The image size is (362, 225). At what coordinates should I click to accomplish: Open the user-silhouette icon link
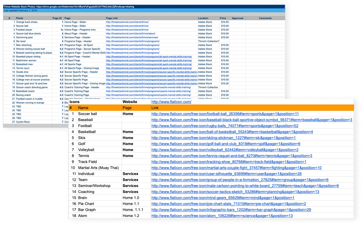226,174
